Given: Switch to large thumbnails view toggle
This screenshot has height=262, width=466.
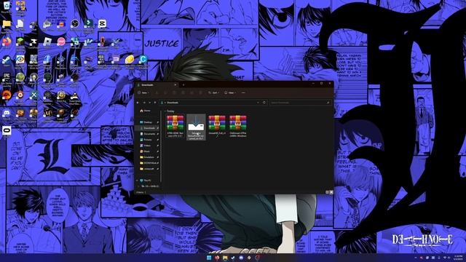Looking at the screenshot, I should click(x=331, y=192).
